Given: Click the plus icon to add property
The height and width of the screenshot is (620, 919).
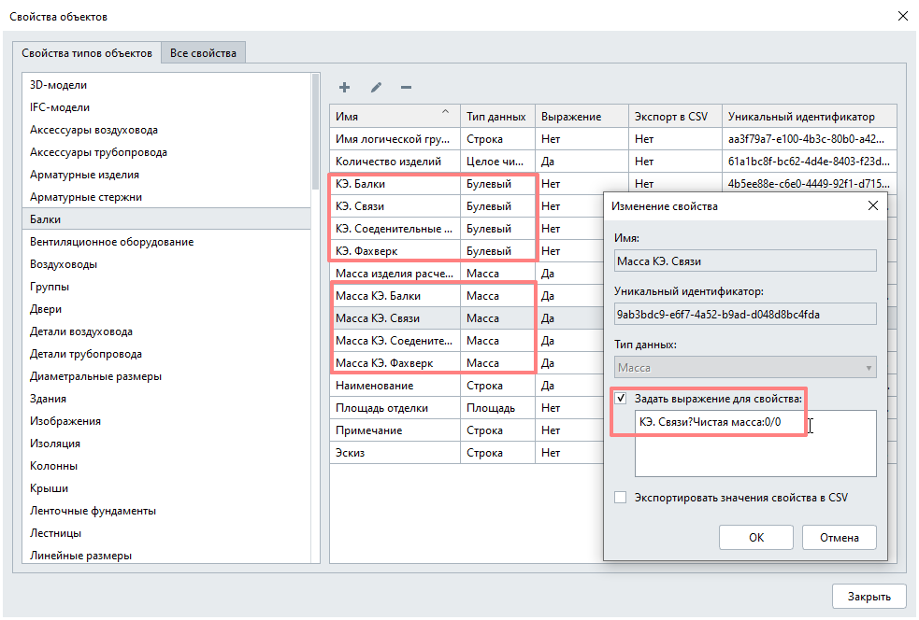Looking at the screenshot, I should pos(344,87).
